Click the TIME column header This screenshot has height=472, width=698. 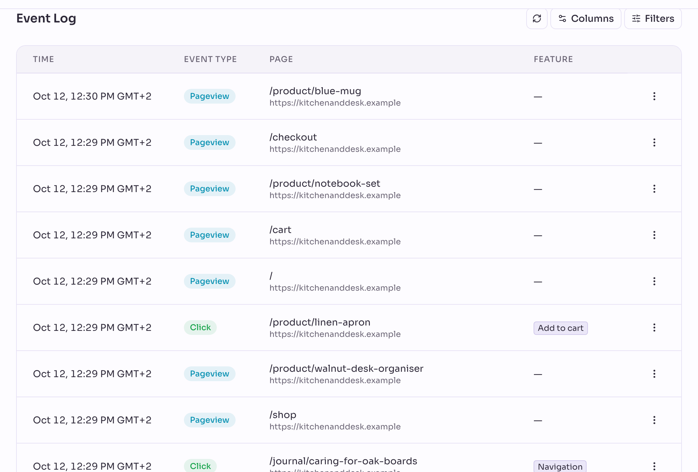pyautogui.click(x=43, y=59)
